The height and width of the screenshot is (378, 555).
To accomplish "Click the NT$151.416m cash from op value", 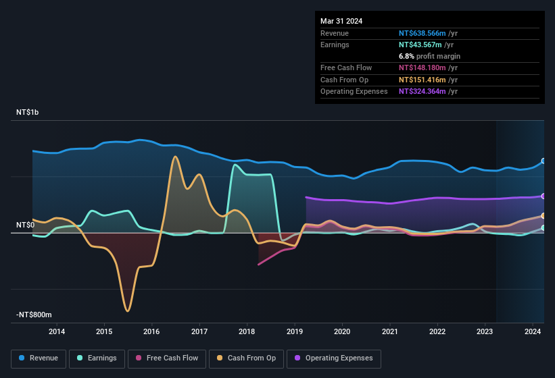I will click(422, 80).
